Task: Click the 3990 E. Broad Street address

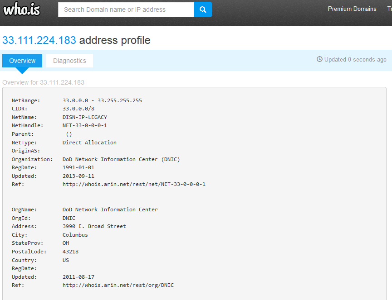Action: click(x=94, y=226)
